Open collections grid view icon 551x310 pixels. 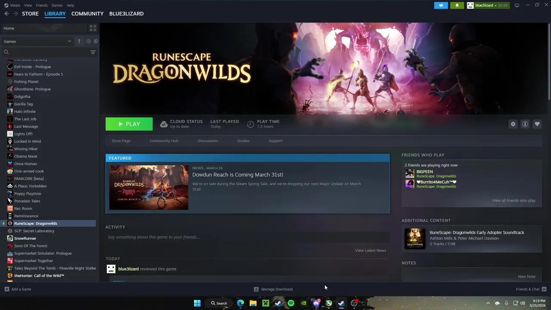coord(93,28)
